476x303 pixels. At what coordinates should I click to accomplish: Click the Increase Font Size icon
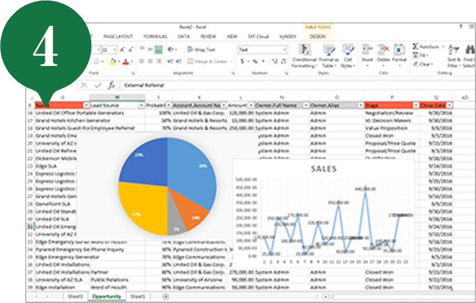coord(122,49)
